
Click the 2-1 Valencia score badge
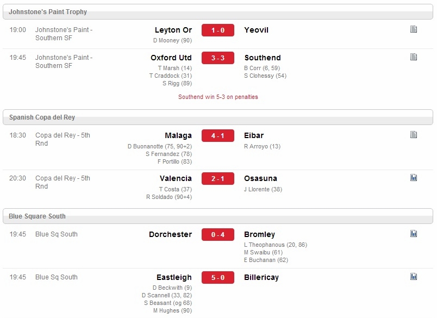[x=218, y=179]
